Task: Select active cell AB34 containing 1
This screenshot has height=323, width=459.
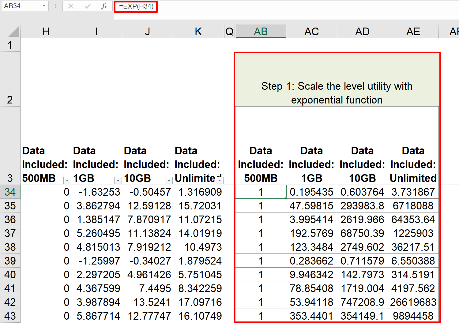Action: tap(261, 192)
